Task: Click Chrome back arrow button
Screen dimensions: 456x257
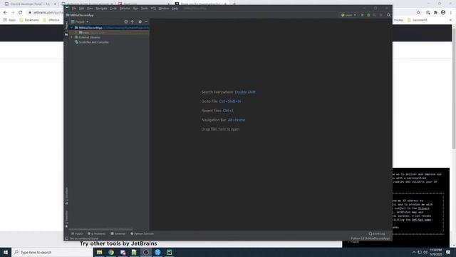Action: pyautogui.click(x=5, y=13)
